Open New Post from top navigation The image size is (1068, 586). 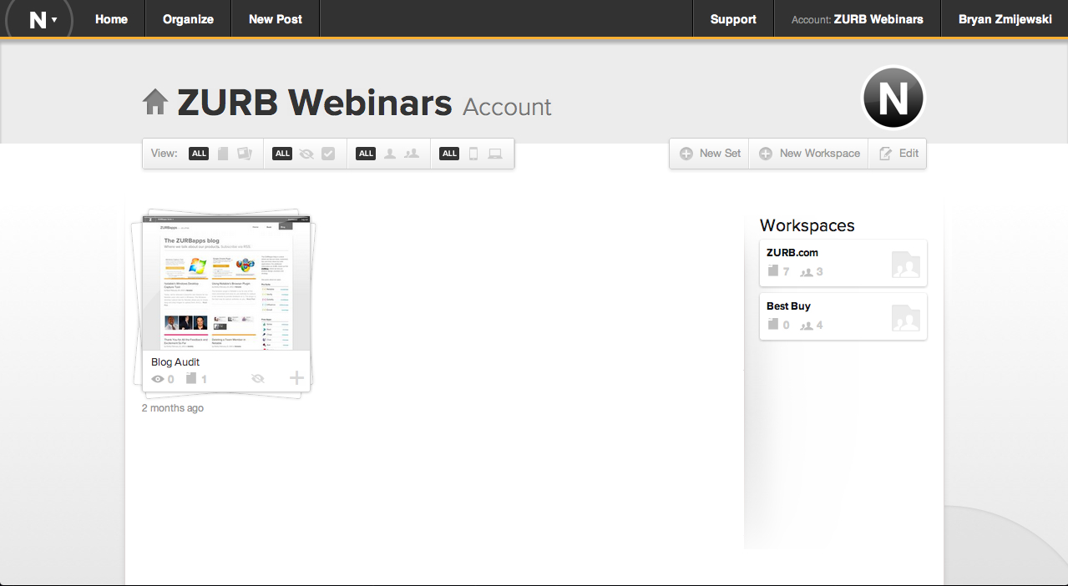(x=275, y=19)
